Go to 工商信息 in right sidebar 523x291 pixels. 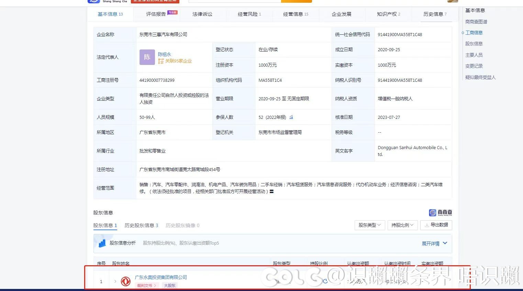474,33
